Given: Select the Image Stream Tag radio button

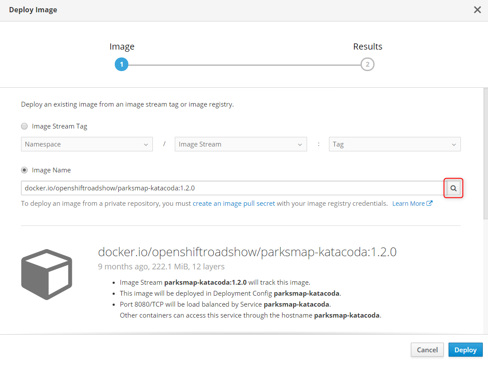Looking at the screenshot, I should point(24,126).
